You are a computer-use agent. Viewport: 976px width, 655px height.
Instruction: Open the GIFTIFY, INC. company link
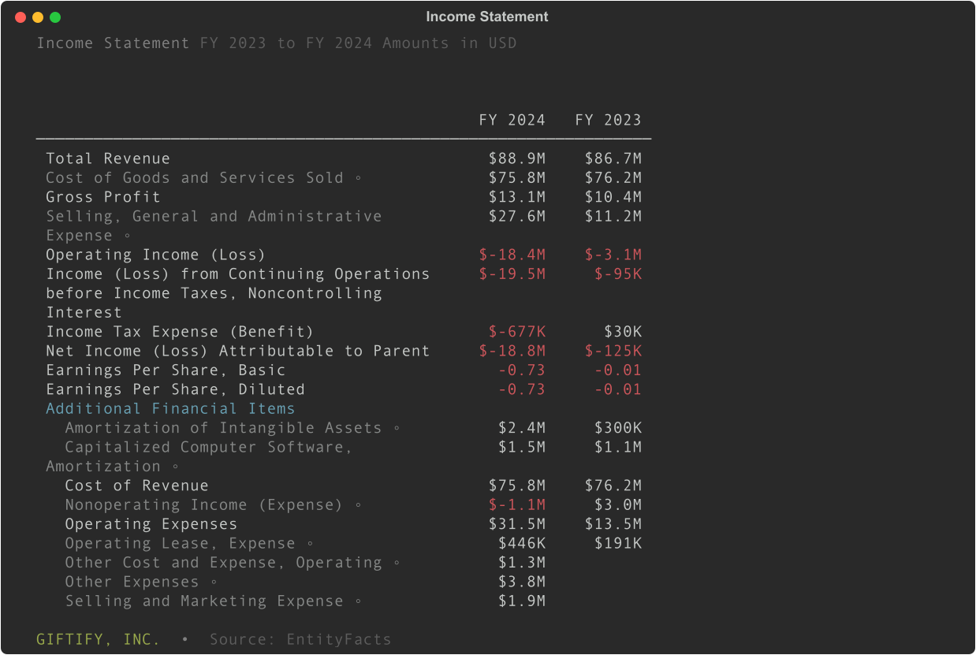[x=99, y=639]
